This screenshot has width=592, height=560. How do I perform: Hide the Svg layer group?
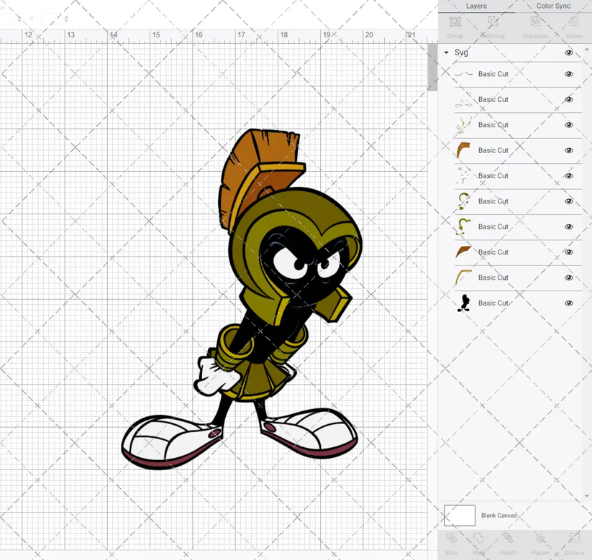(x=568, y=52)
